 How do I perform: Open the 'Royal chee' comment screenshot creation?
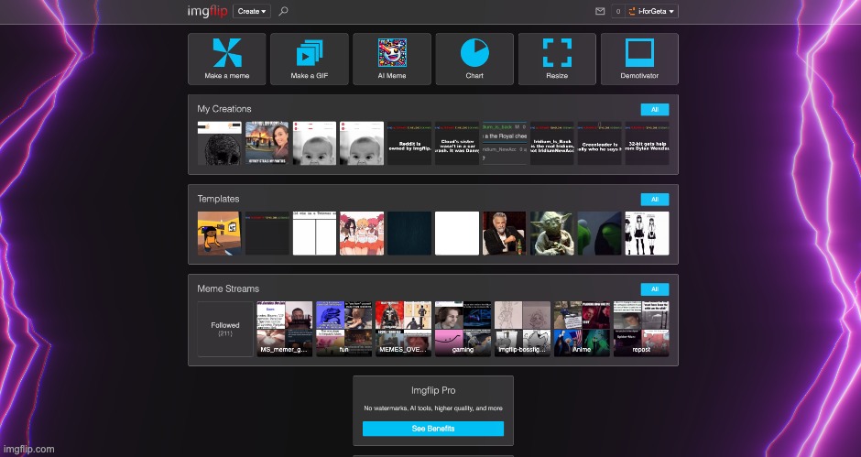(505, 144)
